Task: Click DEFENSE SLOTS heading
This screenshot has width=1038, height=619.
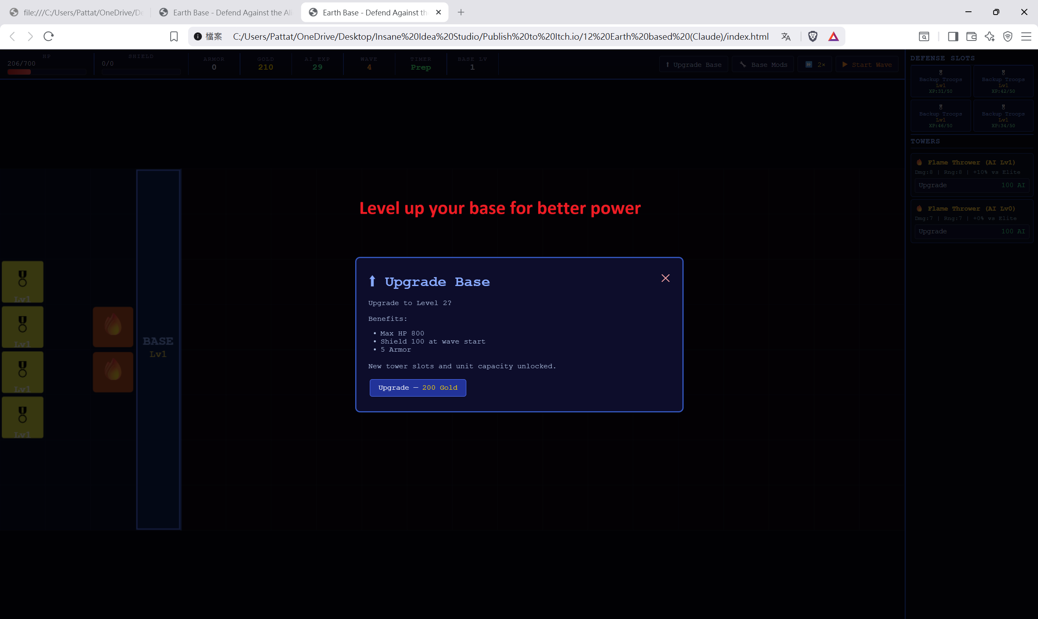Action: coord(942,58)
